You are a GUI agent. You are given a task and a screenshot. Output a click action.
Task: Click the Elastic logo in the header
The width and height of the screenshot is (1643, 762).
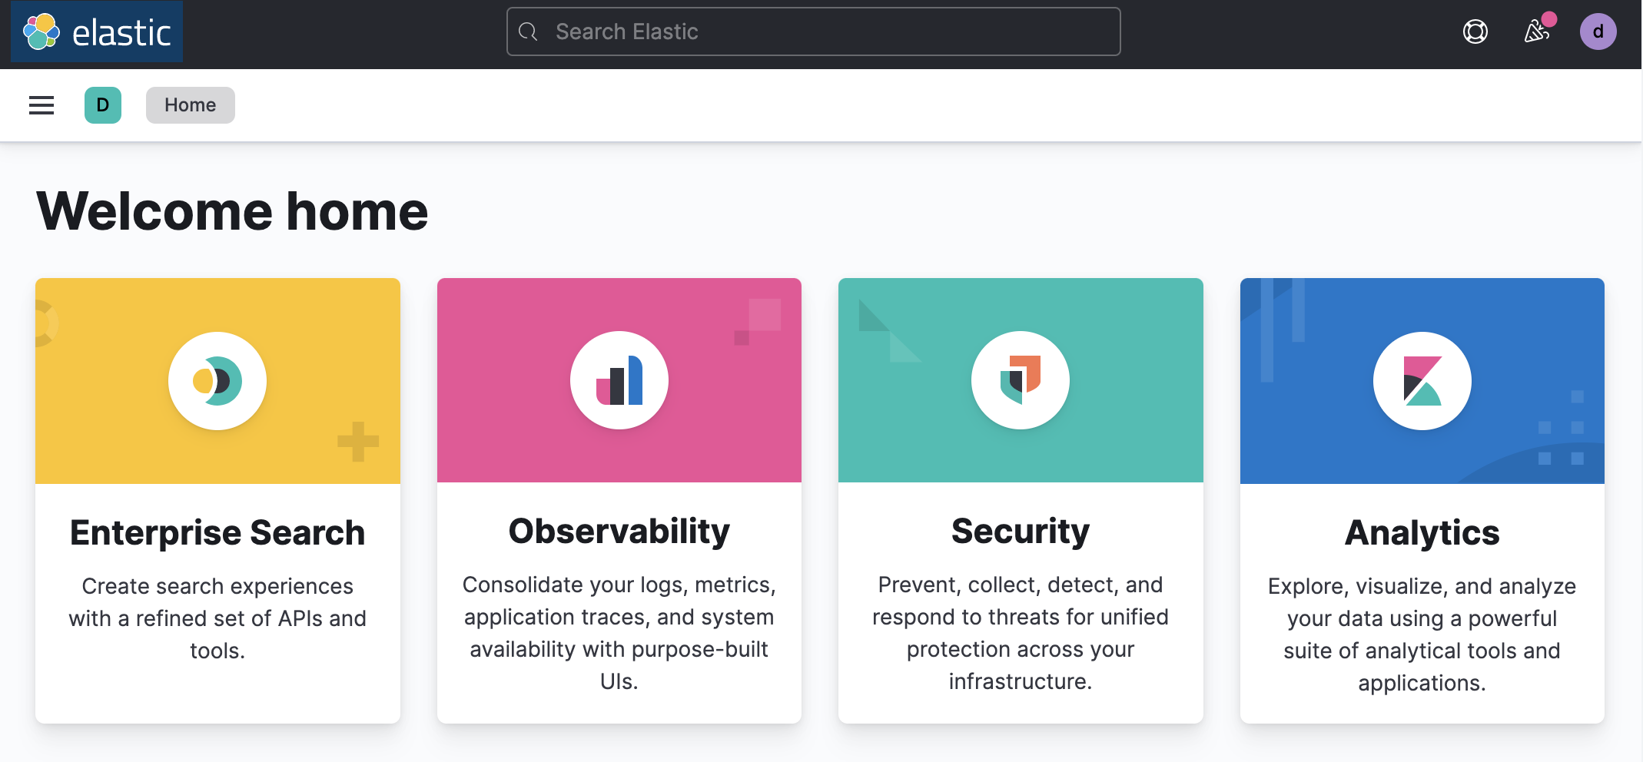click(x=95, y=31)
